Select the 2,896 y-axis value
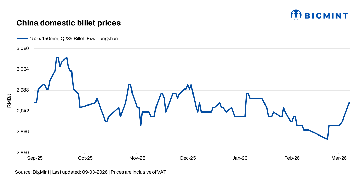This screenshot has width=361, height=180. [x=23, y=132]
